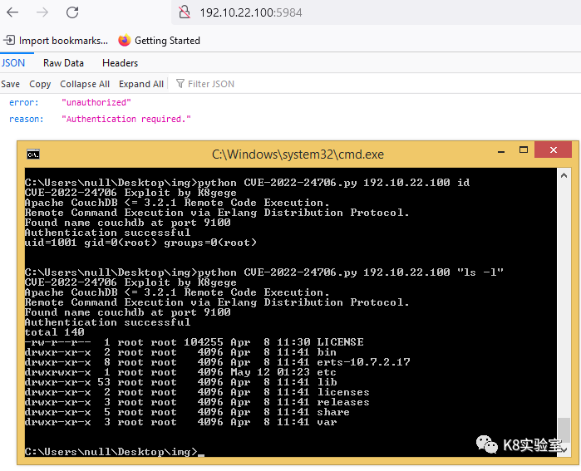Select the 'reason:' key in JSON viewer
Screen dimensions: 581x471
[x=27, y=120]
